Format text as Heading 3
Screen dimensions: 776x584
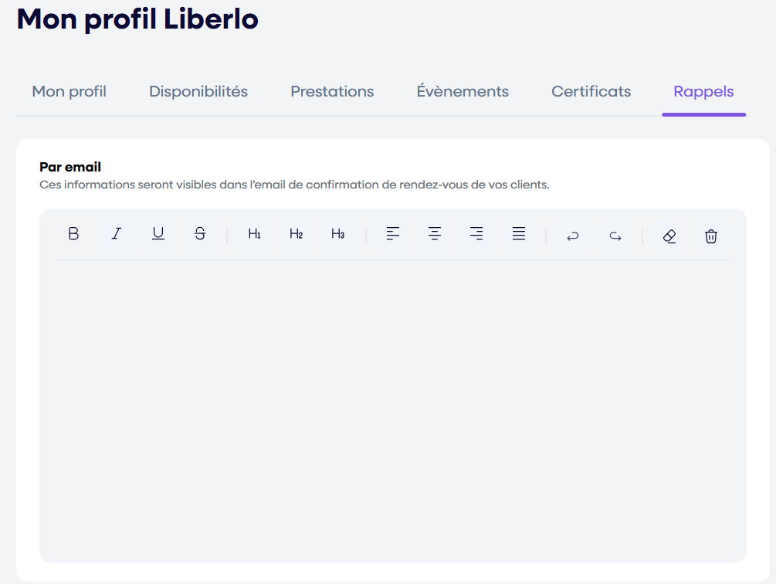pyautogui.click(x=337, y=234)
